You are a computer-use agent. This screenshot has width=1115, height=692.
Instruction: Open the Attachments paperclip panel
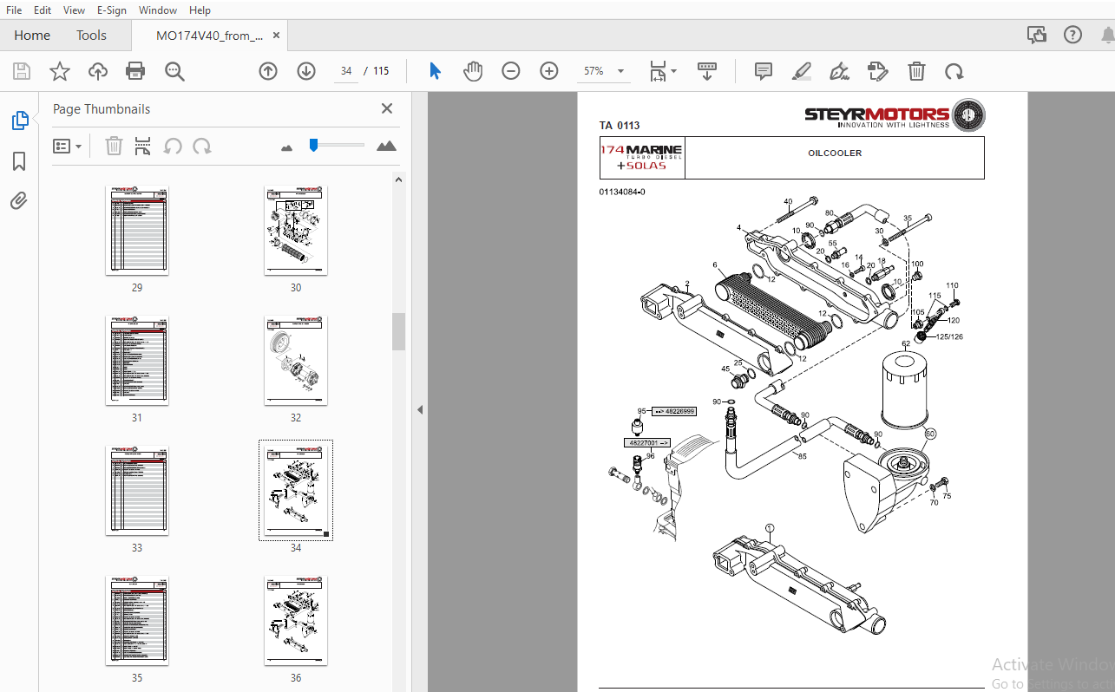coord(19,202)
